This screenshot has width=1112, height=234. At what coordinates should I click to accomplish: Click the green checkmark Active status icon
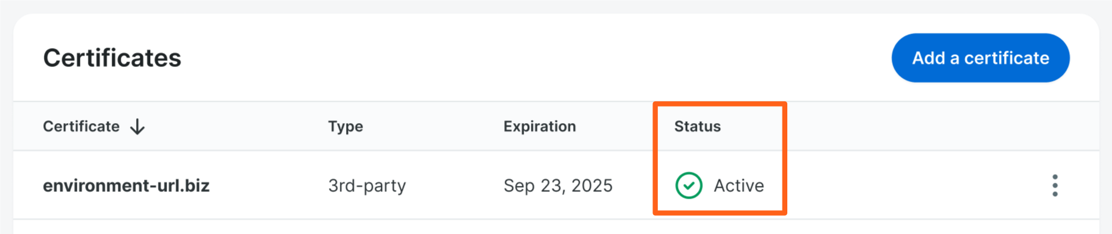(688, 185)
